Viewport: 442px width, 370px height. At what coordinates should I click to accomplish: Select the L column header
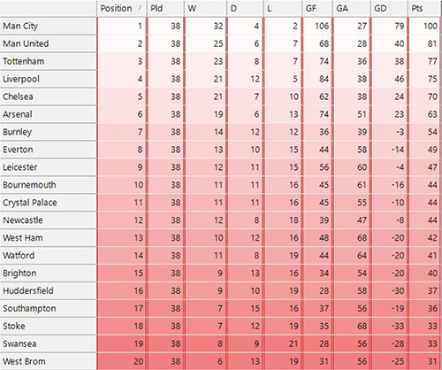pyautogui.click(x=283, y=8)
